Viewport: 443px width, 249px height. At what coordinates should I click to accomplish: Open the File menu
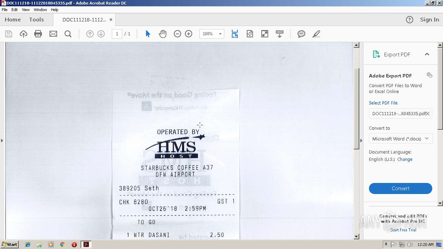coord(4,10)
